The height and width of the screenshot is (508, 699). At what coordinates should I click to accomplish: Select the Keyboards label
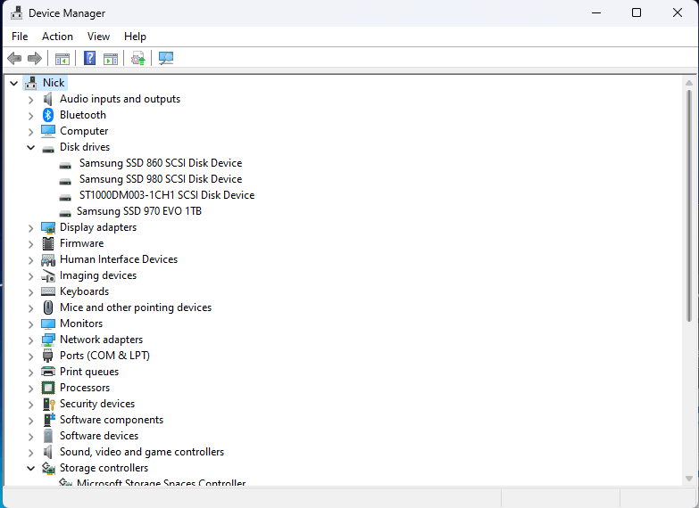84,291
